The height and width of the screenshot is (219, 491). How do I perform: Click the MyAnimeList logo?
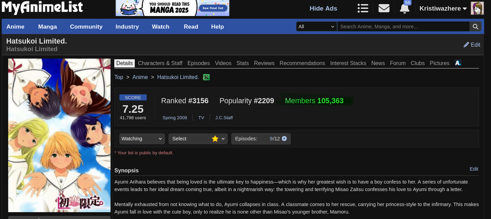click(x=42, y=8)
